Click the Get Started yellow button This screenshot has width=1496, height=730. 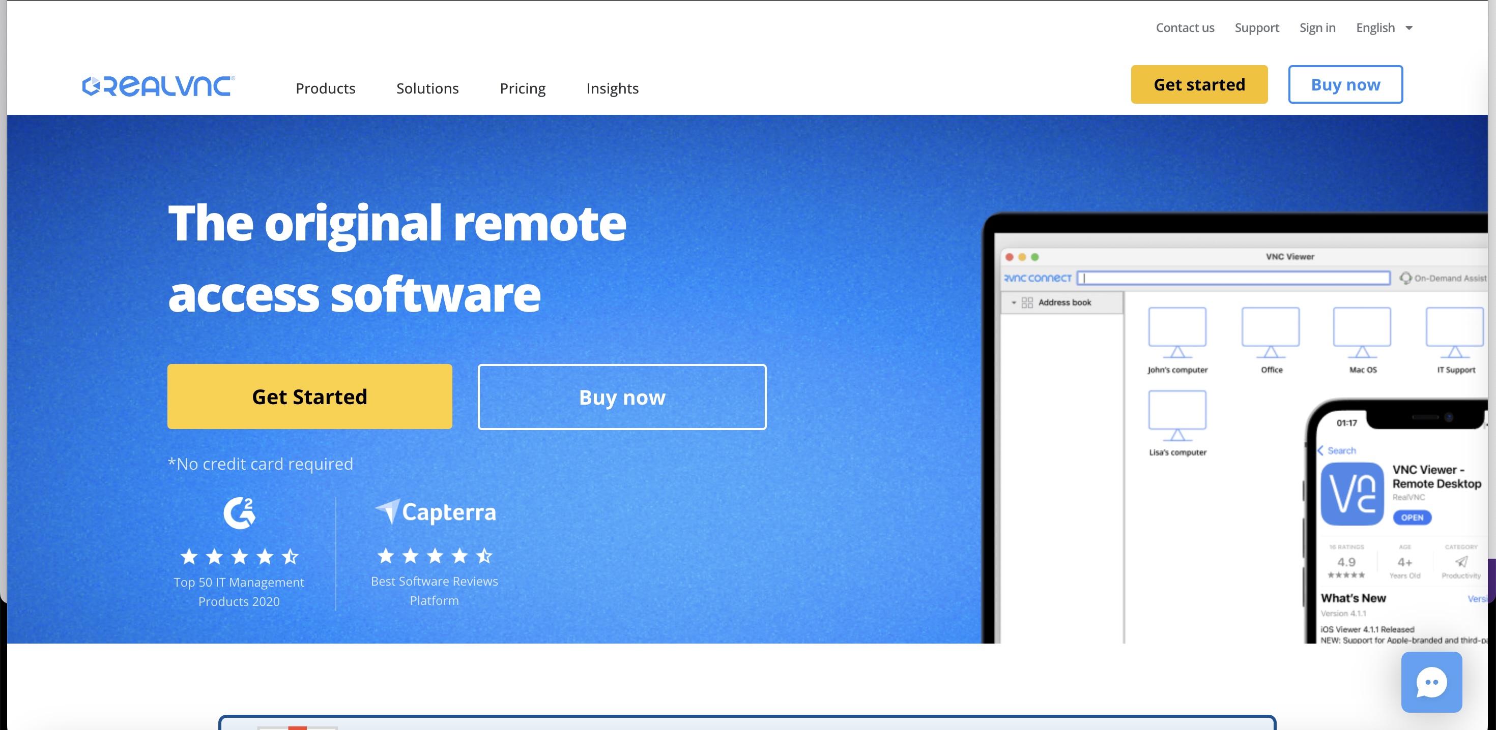(309, 397)
